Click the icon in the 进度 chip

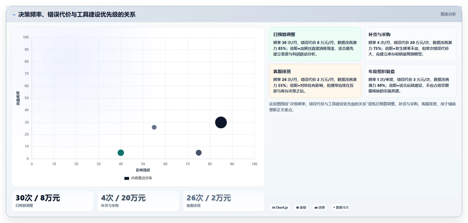click(316, 207)
